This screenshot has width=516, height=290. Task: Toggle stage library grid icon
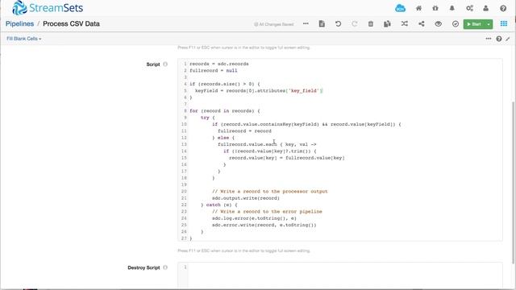(503, 23)
